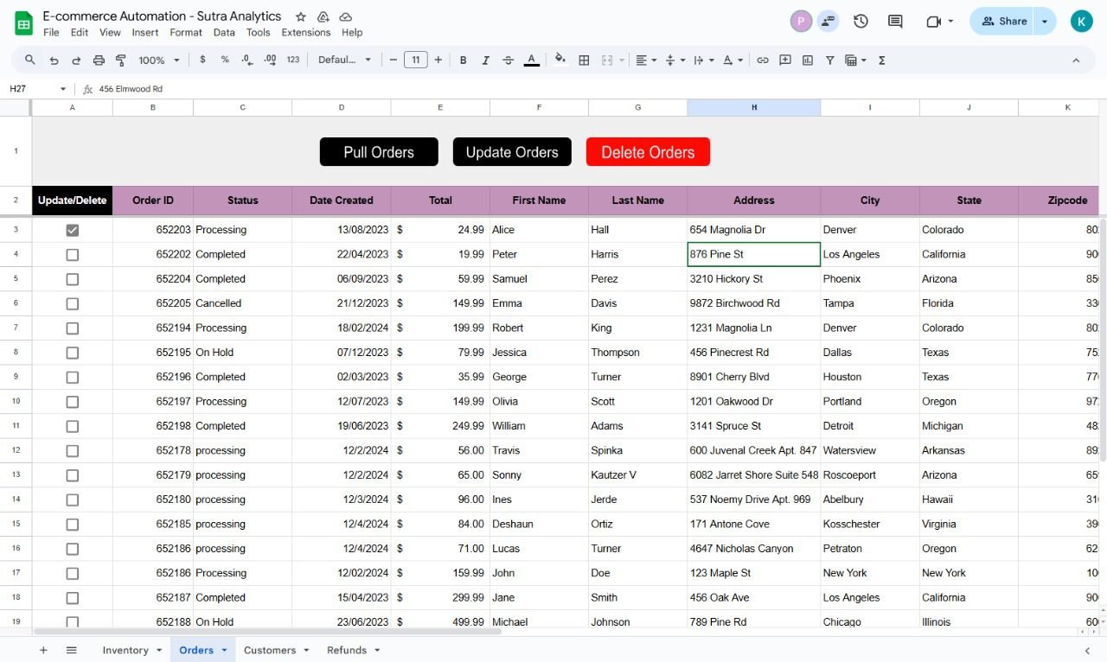Viewport: 1107px width, 662px height.
Task: Switch to the Customers sheet tab
Action: click(269, 650)
